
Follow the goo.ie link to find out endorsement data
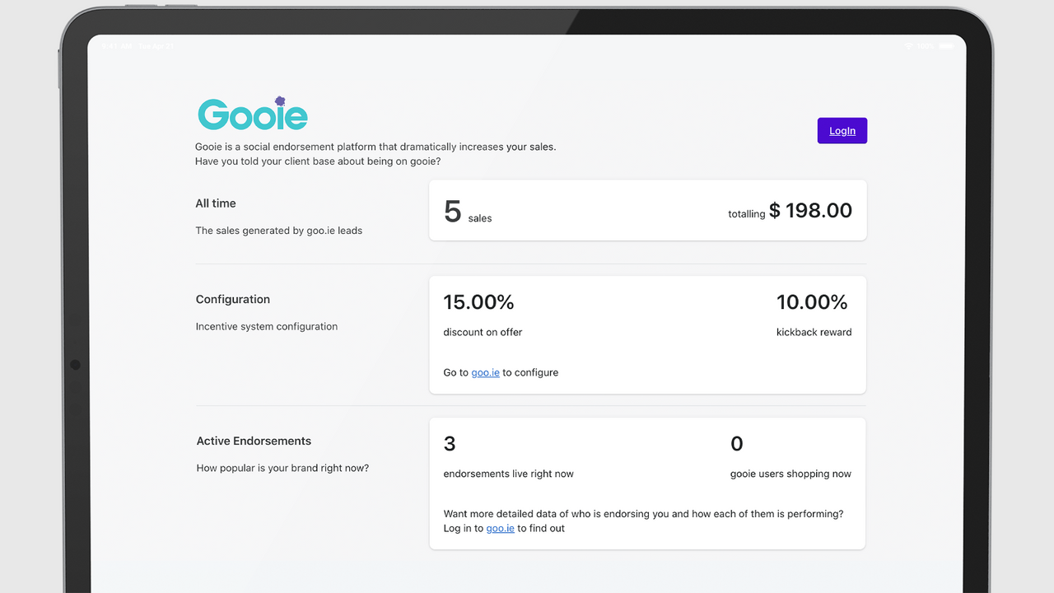coord(500,528)
